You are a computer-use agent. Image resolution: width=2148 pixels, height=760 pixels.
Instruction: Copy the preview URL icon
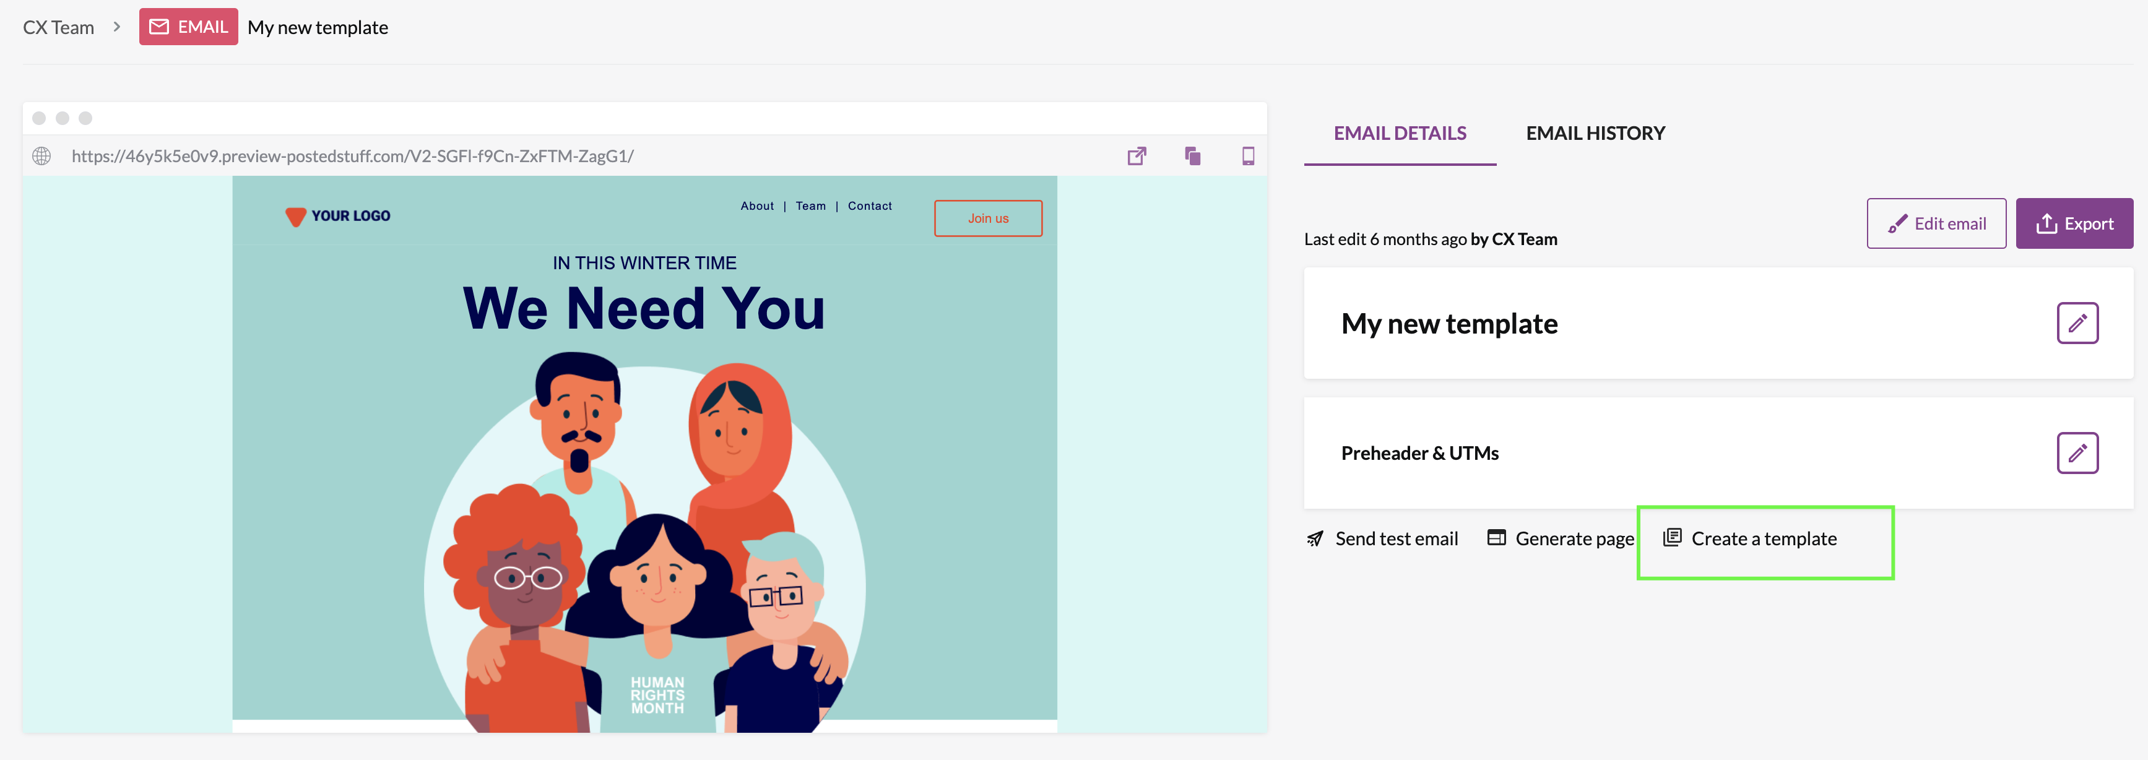coord(1192,156)
